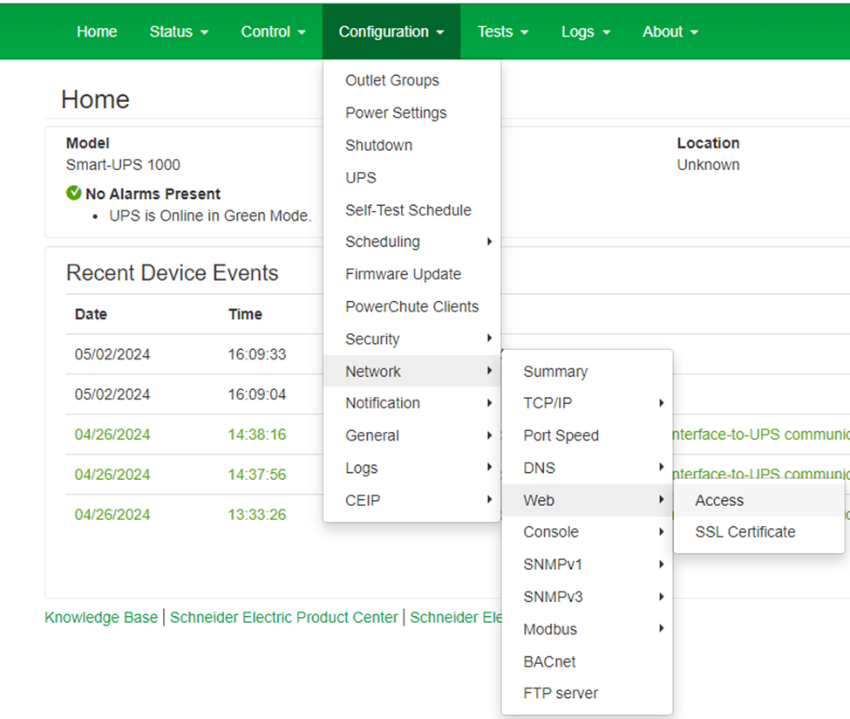Viewport: 850px width, 719px height.
Task: Open the About dropdown menu
Action: [670, 32]
